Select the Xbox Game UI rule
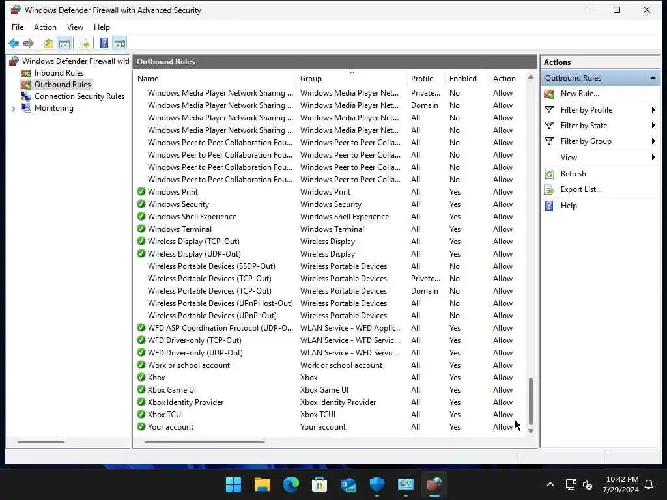This screenshot has height=500, width=667. point(330,390)
